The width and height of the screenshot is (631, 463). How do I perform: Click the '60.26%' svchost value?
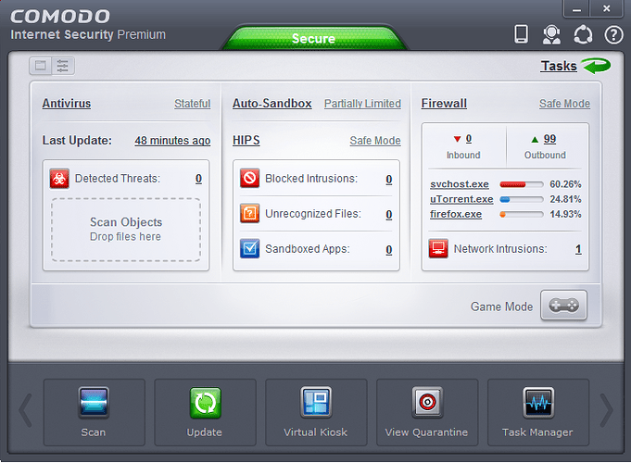(565, 184)
